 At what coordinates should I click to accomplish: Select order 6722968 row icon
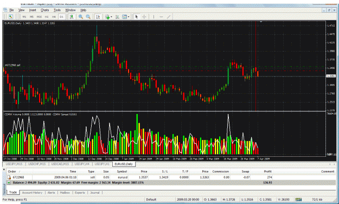9,177
